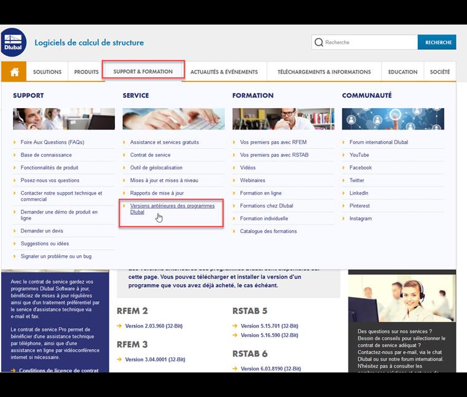Click the Formation man-with-glasses thumbnail
The width and height of the screenshot is (467, 397).
pyautogui.click(x=283, y=118)
